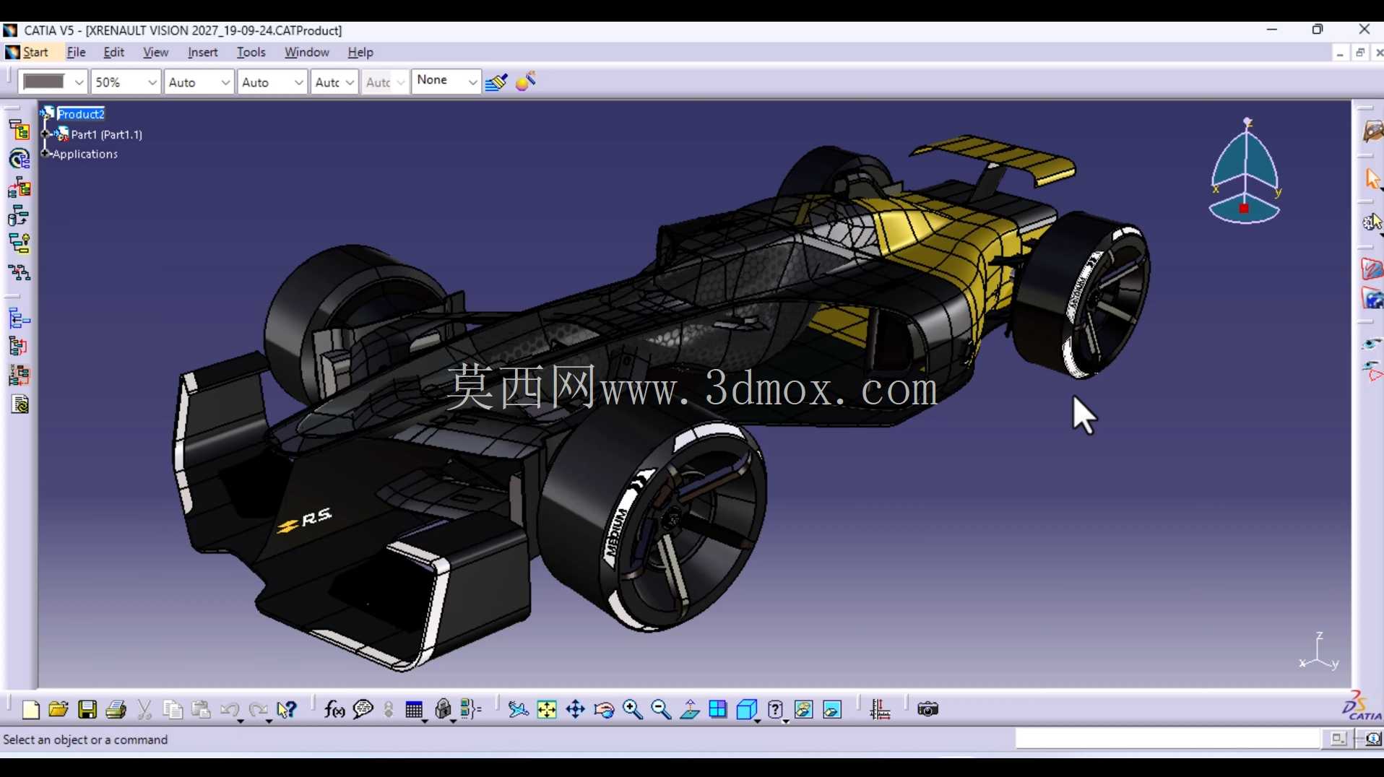
Task: Click the Hide/Show icon in bottom toolbar
Action: 803,710
